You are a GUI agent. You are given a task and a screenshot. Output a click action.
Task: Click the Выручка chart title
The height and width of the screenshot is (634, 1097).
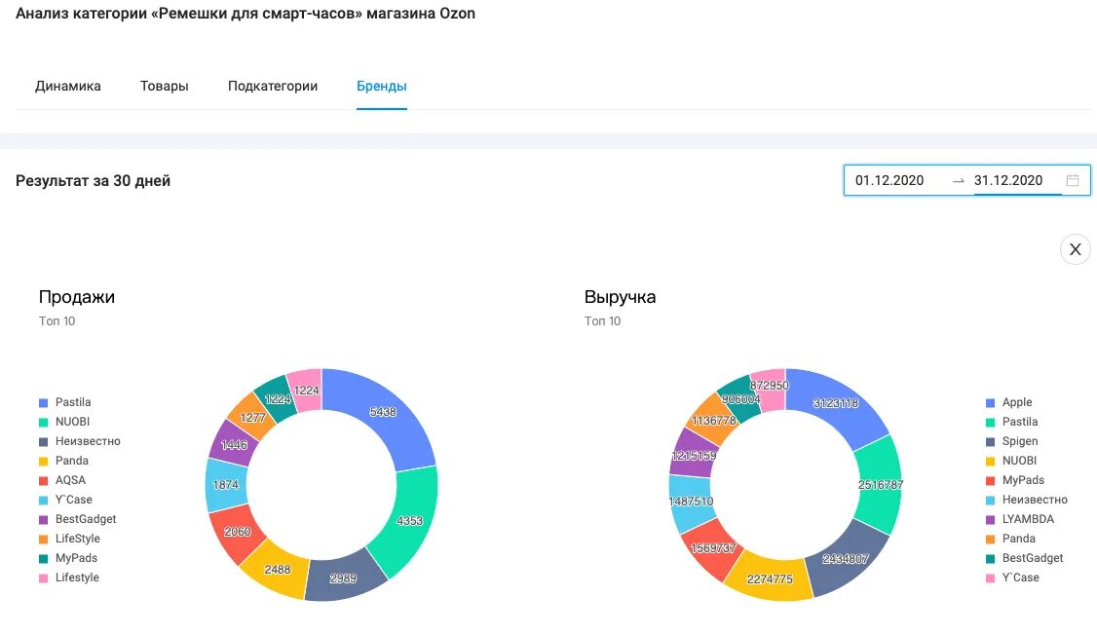pos(620,297)
